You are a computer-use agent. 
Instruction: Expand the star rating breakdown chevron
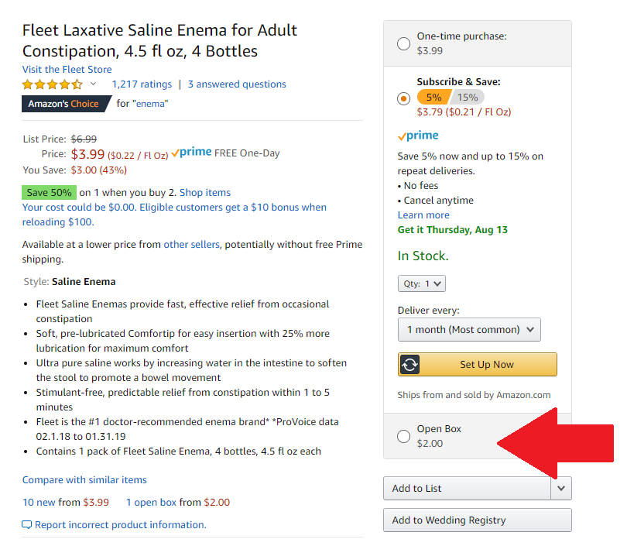(94, 84)
